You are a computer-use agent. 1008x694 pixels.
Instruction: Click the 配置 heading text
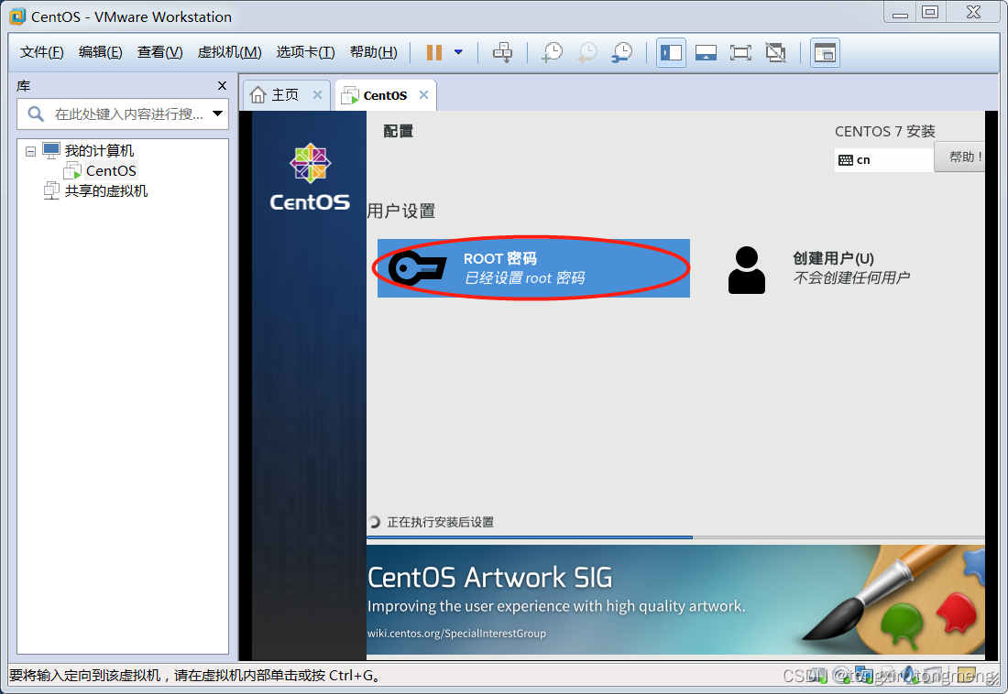point(398,131)
